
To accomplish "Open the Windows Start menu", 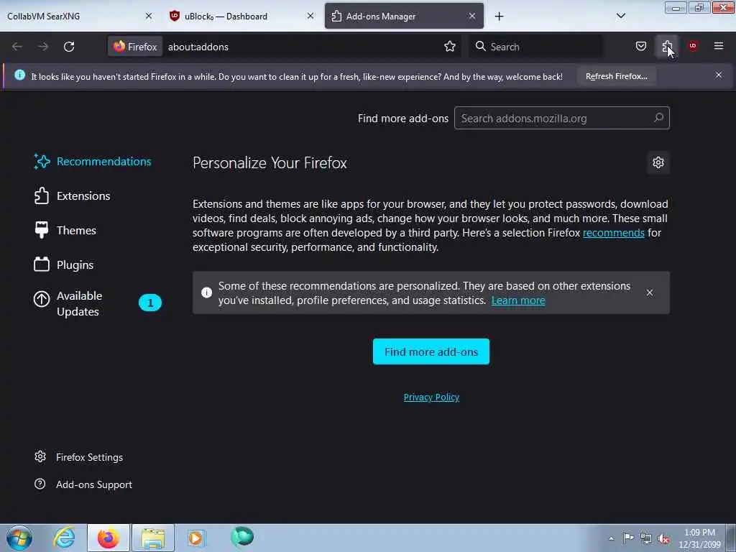I will [19, 538].
